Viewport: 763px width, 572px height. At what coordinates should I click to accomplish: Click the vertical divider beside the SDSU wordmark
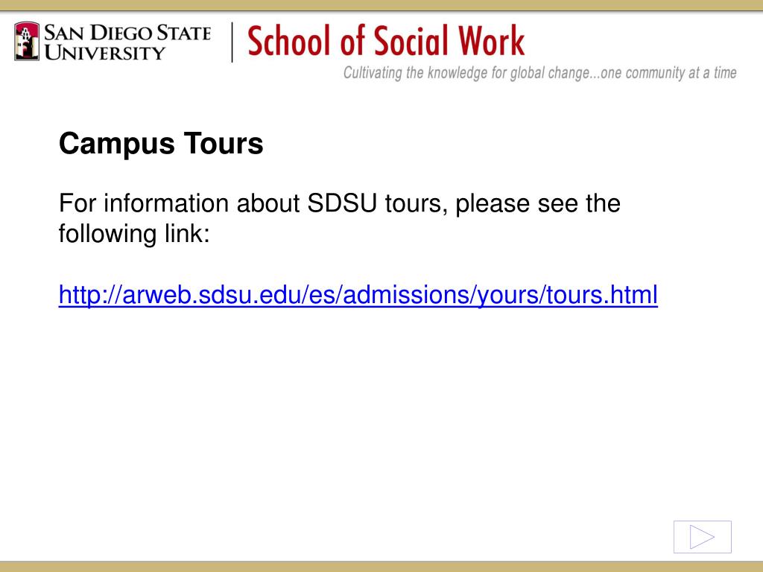pyautogui.click(x=232, y=42)
